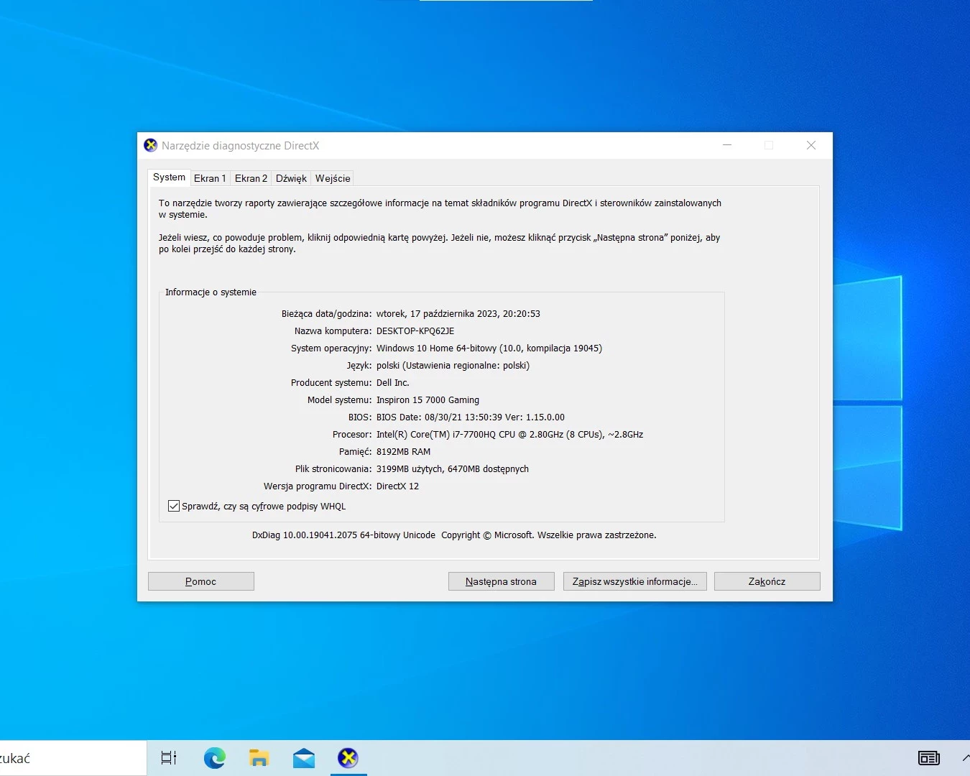
Task: Click the 8192MB RAM value
Action: point(404,452)
